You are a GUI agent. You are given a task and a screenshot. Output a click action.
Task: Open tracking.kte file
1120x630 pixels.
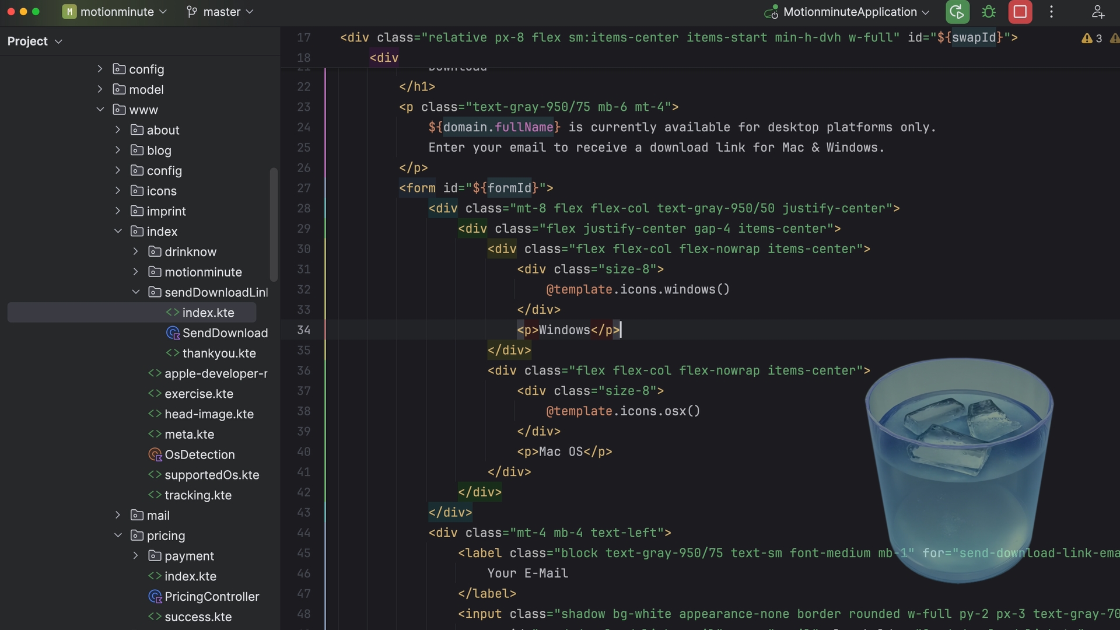tap(198, 495)
